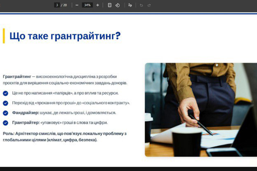Viewport: 257px width, 171px height.
Task: Edit the current page number field
Action: [x=57, y=5]
